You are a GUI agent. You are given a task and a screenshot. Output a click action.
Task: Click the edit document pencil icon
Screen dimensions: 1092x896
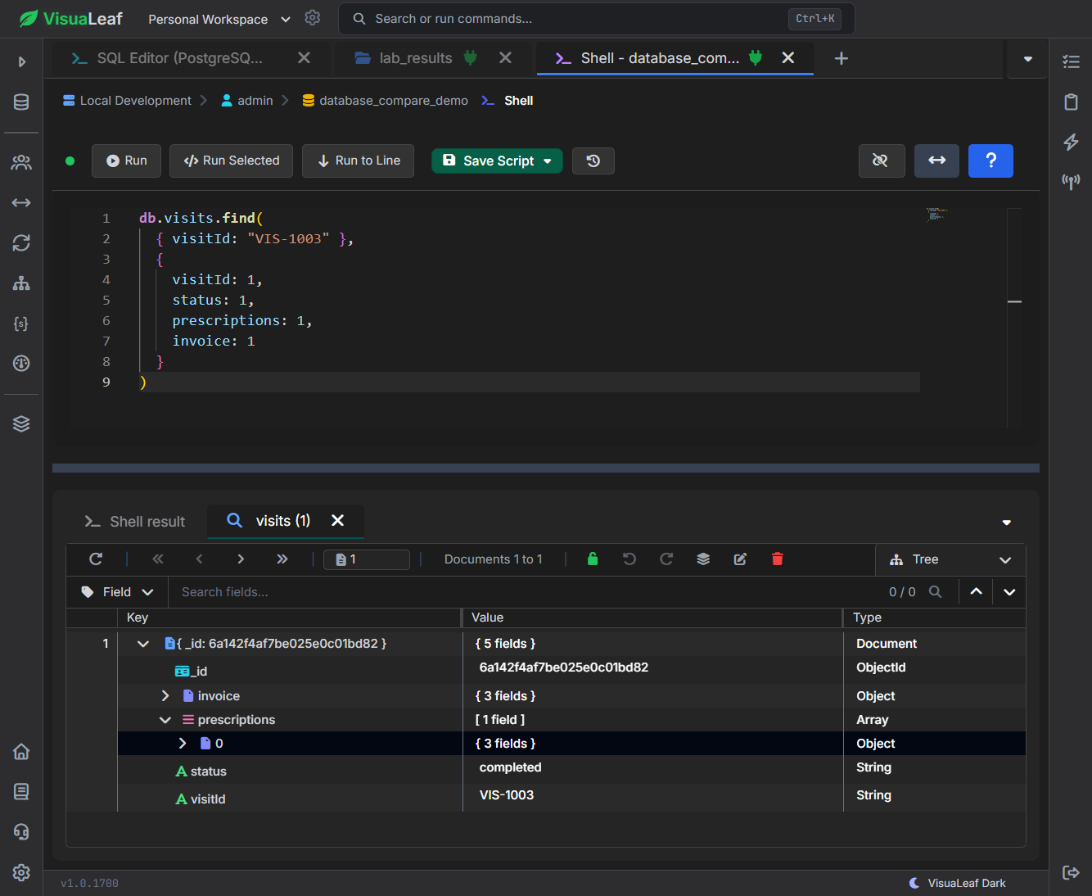coord(740,559)
